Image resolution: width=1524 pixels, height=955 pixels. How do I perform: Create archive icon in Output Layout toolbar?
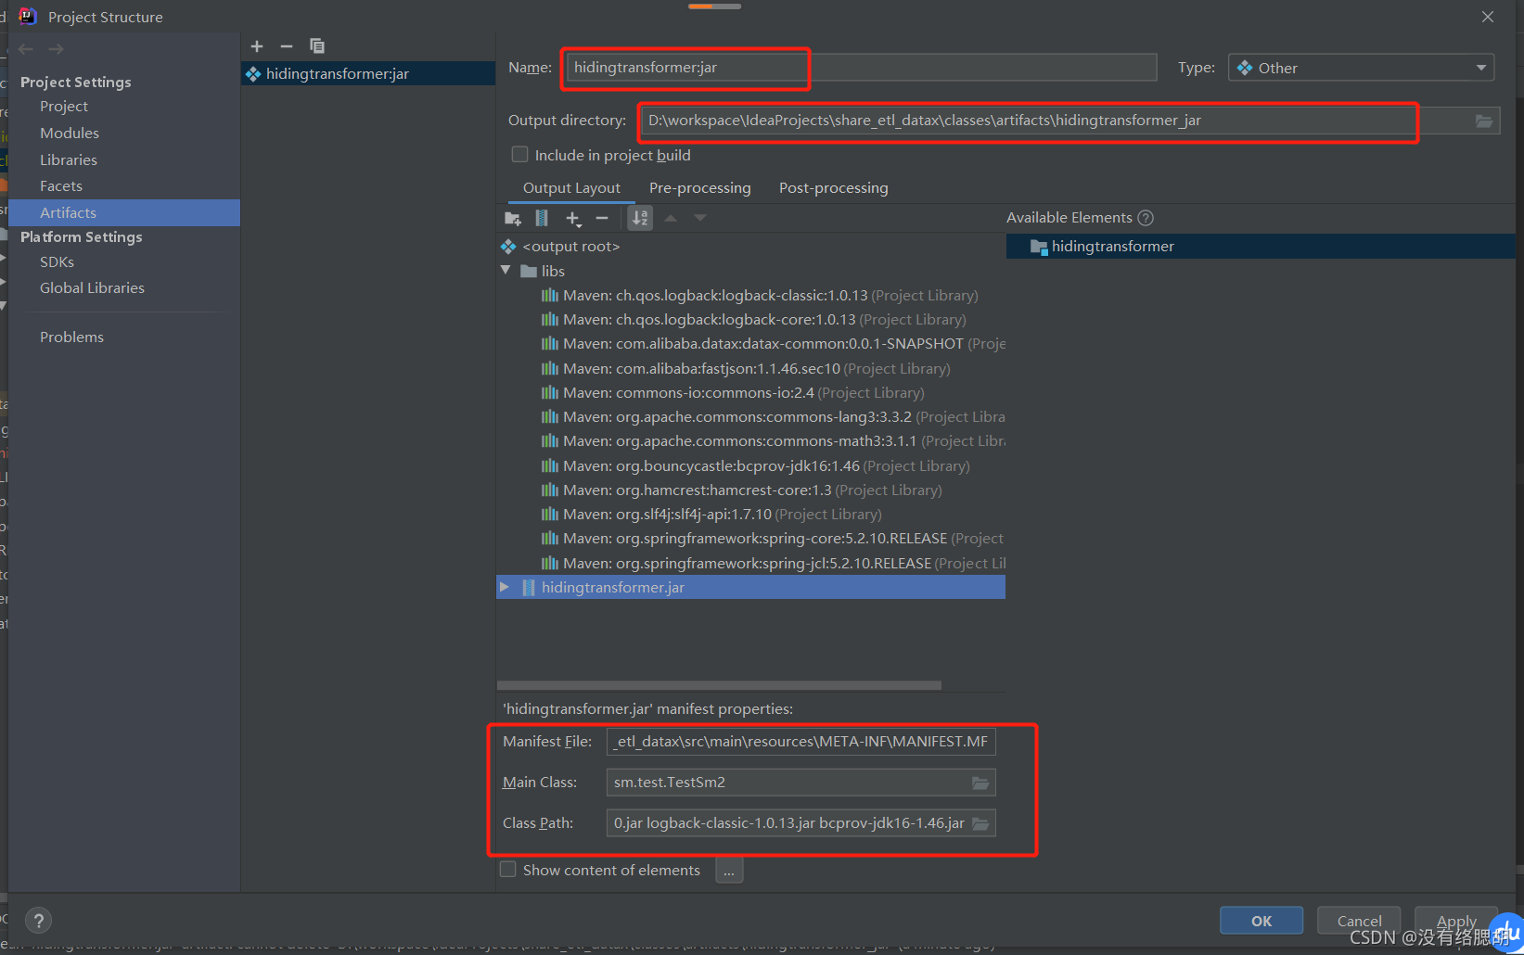click(x=542, y=219)
